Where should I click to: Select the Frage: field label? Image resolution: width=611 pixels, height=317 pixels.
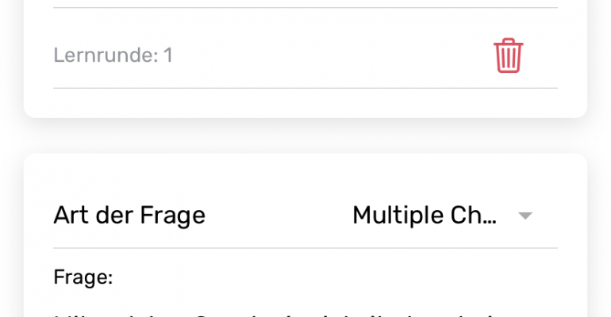coord(83,277)
